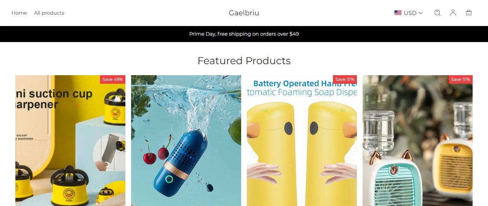Click the US flag icon
This screenshot has width=488, height=206.
[398, 13]
